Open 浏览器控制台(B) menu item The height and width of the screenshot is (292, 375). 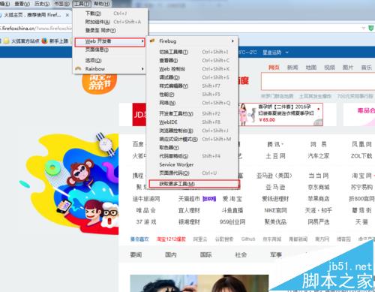192,131
